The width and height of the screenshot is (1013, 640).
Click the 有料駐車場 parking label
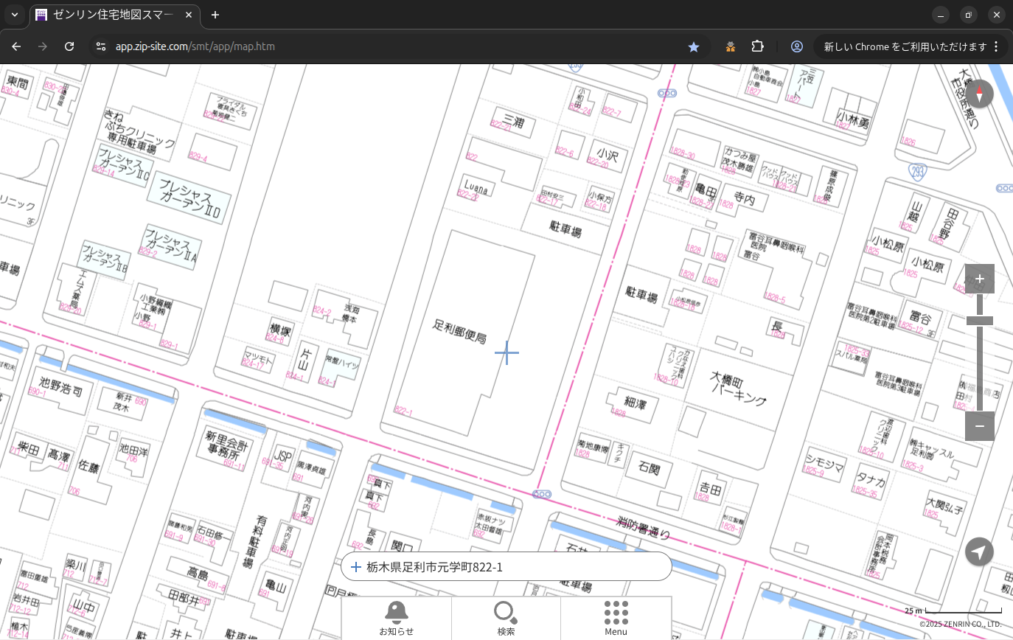coord(254,543)
